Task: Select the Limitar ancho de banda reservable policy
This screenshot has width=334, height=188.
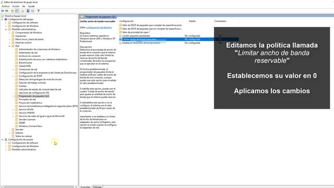Action: pos(179,40)
